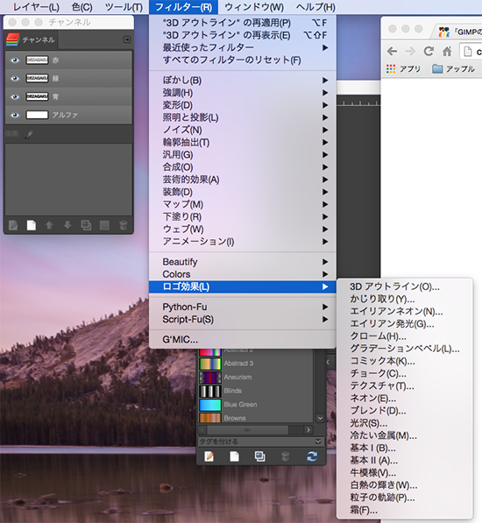Raise the channel with the up arrow icon
The width and height of the screenshot is (482, 523).
click(49, 225)
